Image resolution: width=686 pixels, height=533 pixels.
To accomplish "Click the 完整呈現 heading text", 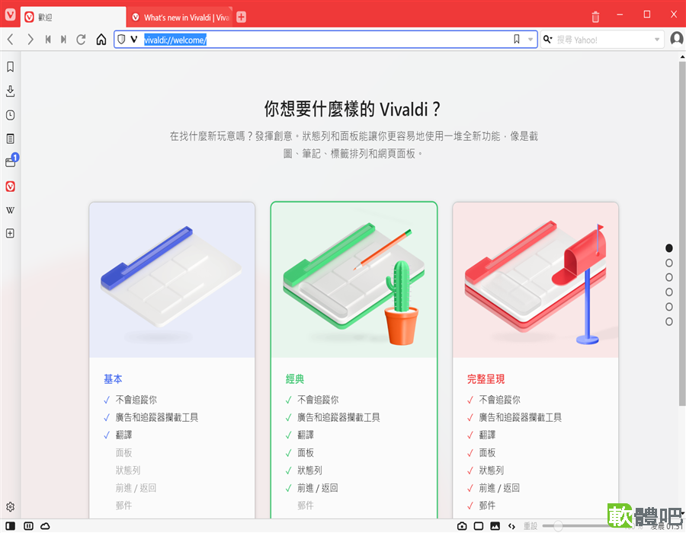I will 486,379.
